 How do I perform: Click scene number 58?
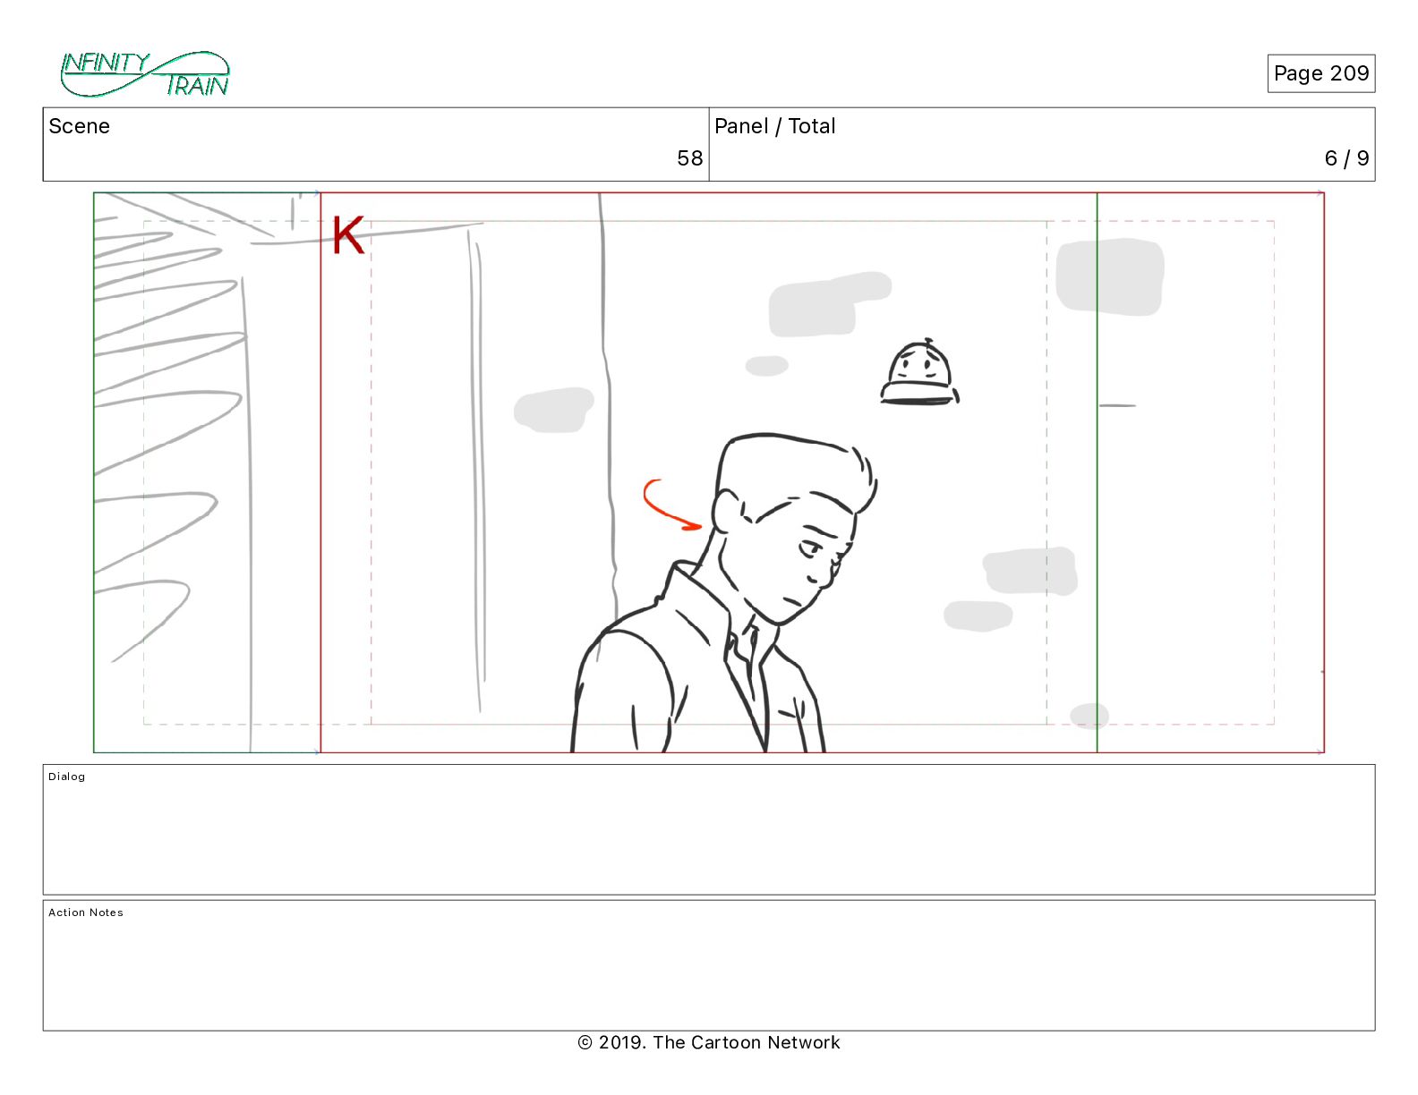[x=689, y=158]
